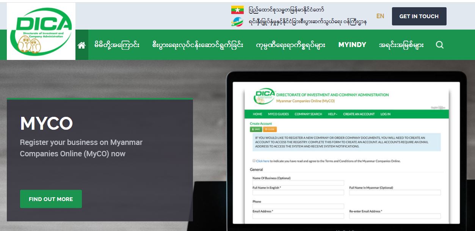Click the Full Name In English field
This screenshot has width=475, height=231.
point(298,193)
